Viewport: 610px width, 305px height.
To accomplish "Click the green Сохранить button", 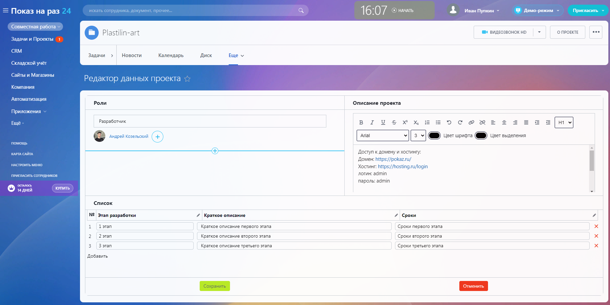I will 215,286.
